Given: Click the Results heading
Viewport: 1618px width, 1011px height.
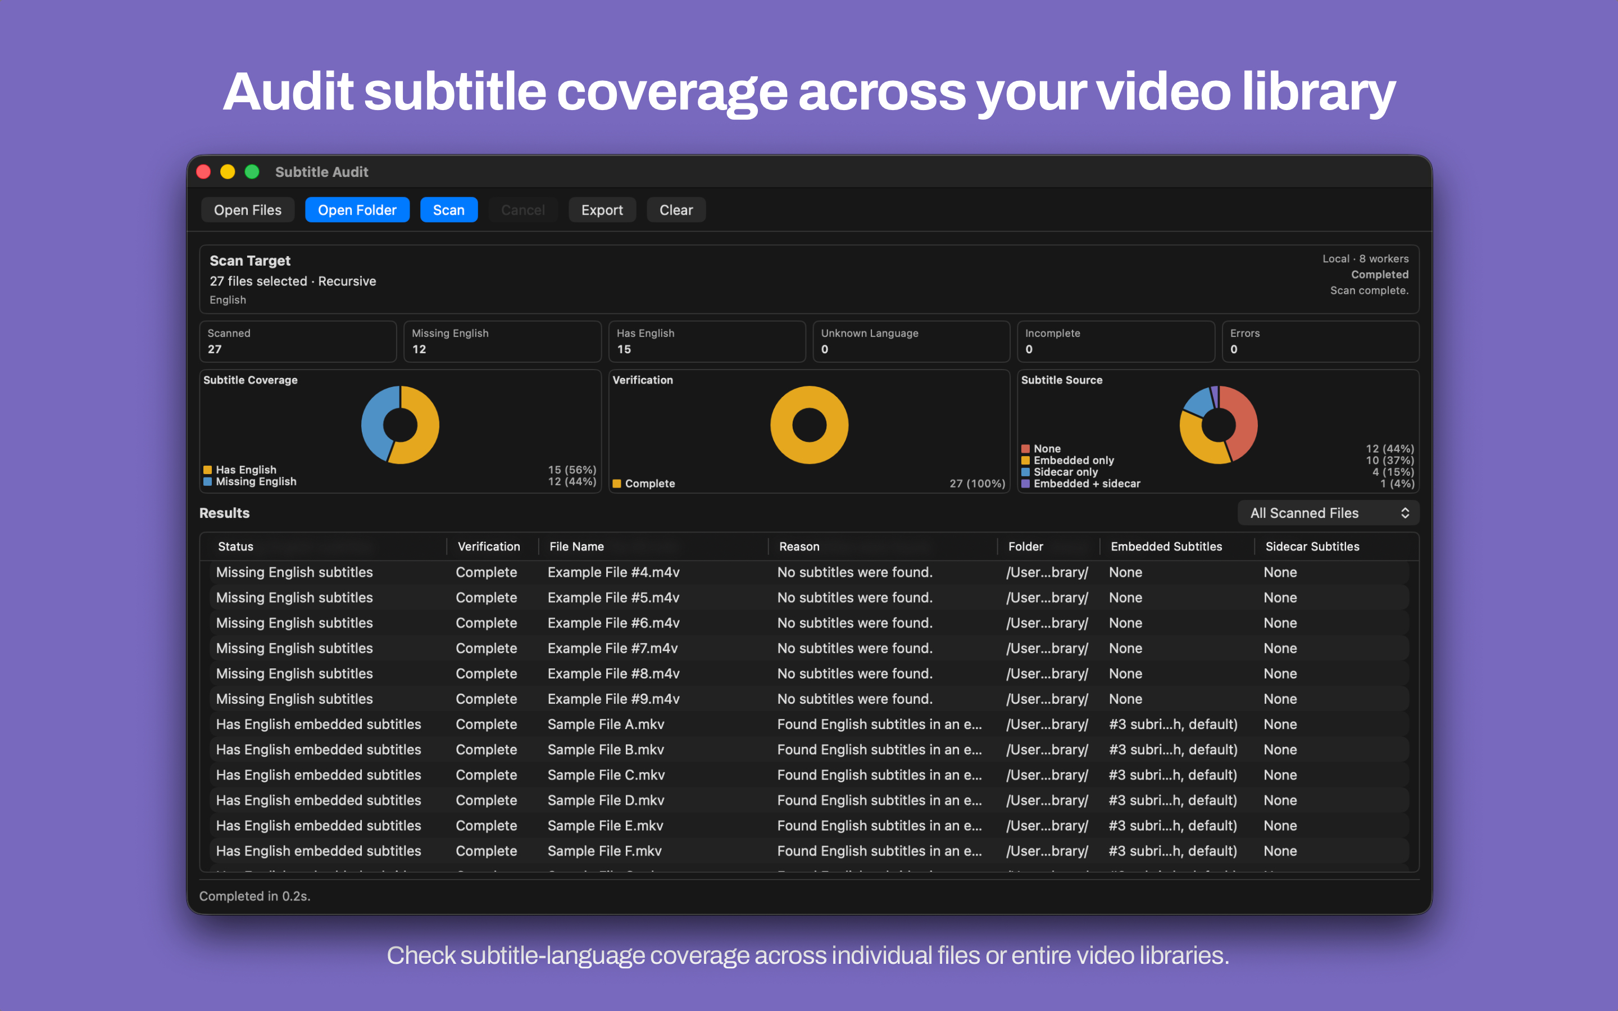Looking at the screenshot, I should pos(225,513).
